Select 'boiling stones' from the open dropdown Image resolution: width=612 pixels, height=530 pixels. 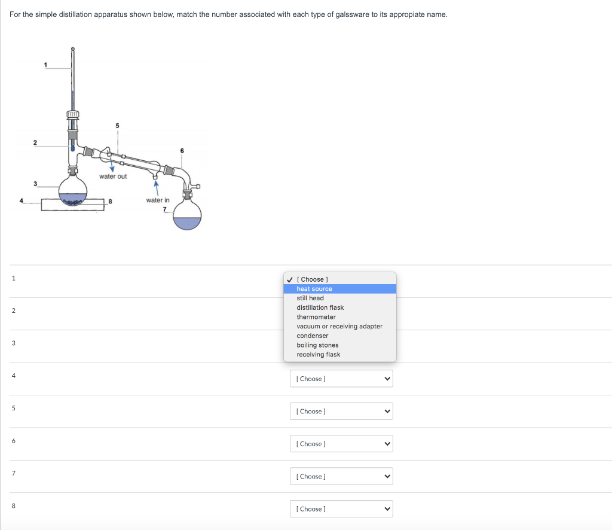coord(317,345)
